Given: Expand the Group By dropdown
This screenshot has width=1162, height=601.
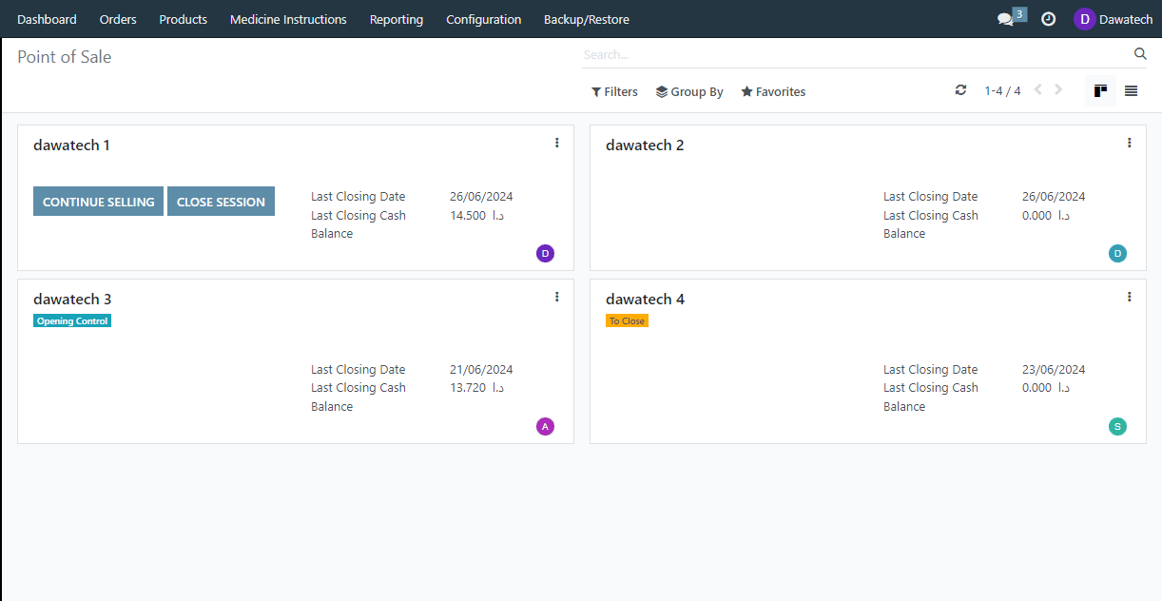Looking at the screenshot, I should coord(689,91).
